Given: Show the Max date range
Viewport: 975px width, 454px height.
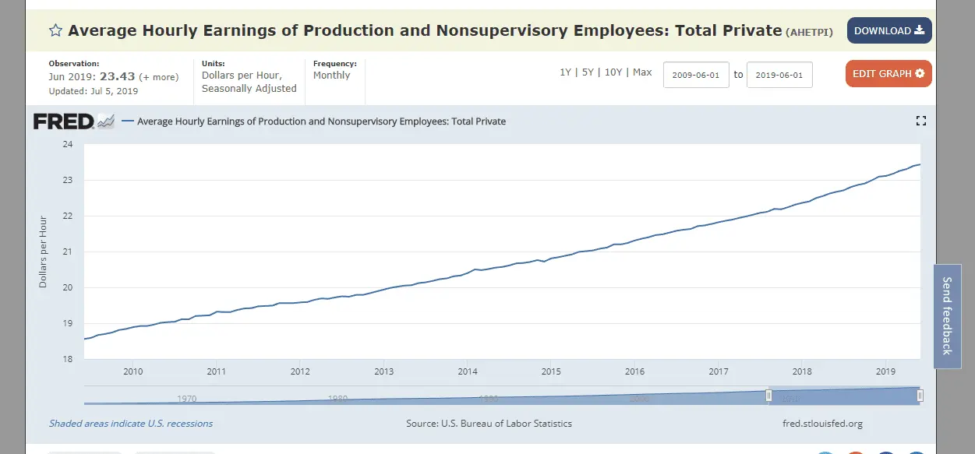Looking at the screenshot, I should (642, 72).
